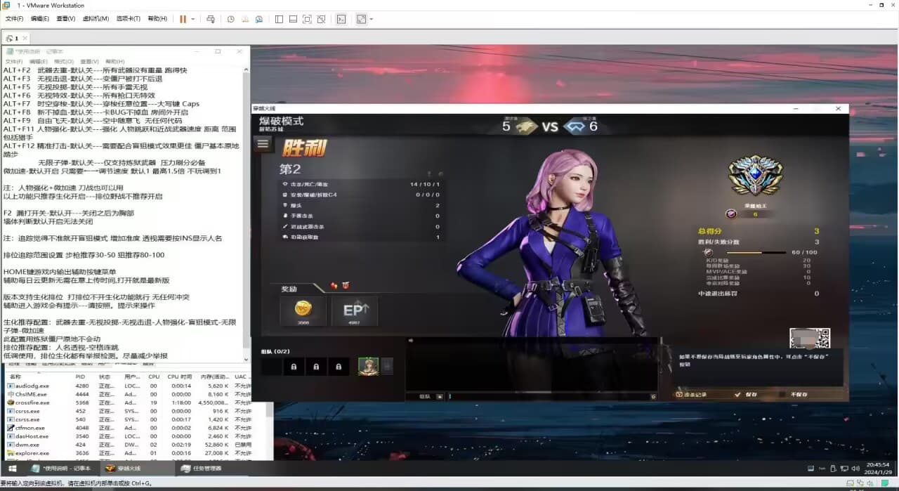Click the send Ctrl+Alt+Del toolbar icon

coord(210,19)
